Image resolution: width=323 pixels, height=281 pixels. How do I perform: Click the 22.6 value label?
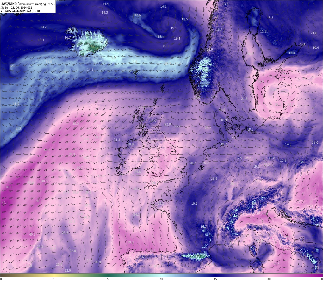[x=178, y=126]
